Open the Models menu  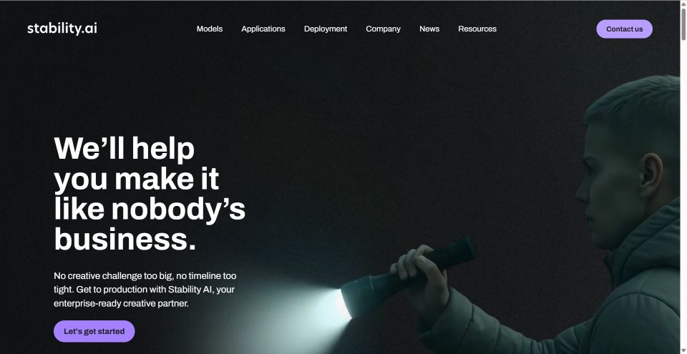point(210,29)
